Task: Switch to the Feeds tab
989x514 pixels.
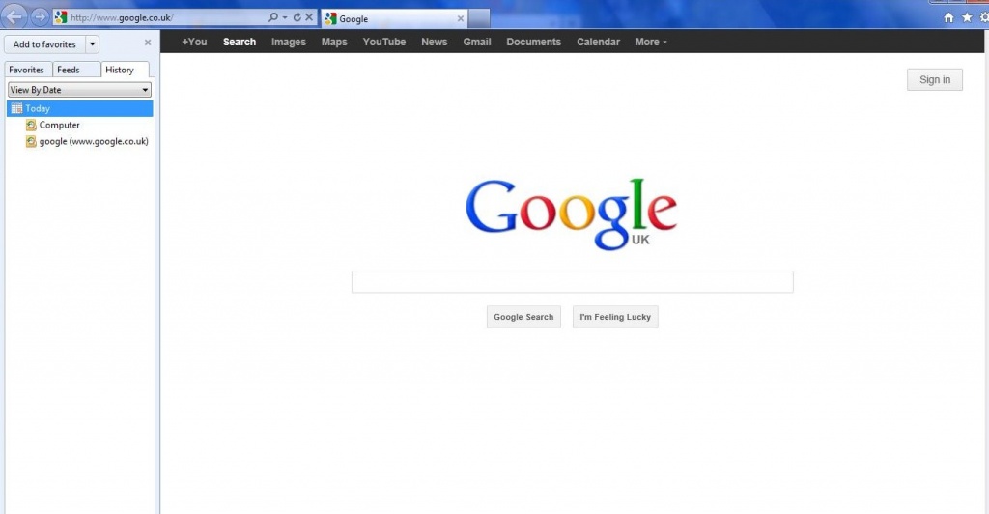Action: click(69, 70)
